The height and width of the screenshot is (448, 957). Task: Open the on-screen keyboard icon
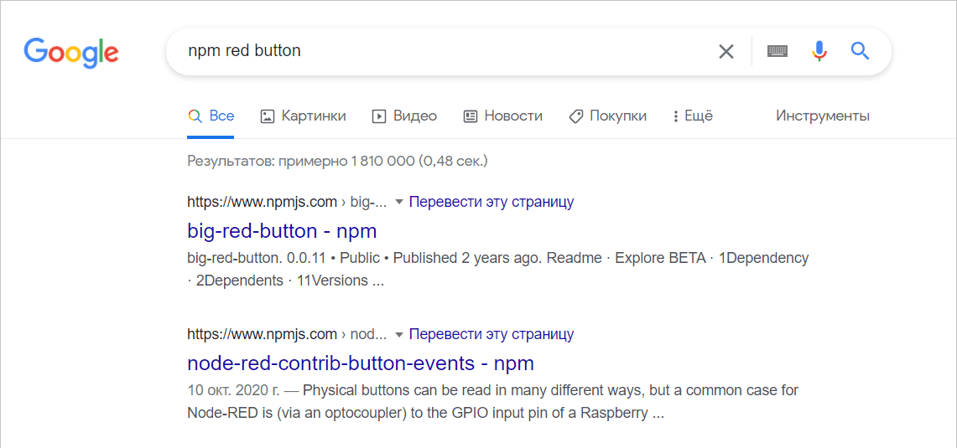pyautogui.click(x=778, y=51)
